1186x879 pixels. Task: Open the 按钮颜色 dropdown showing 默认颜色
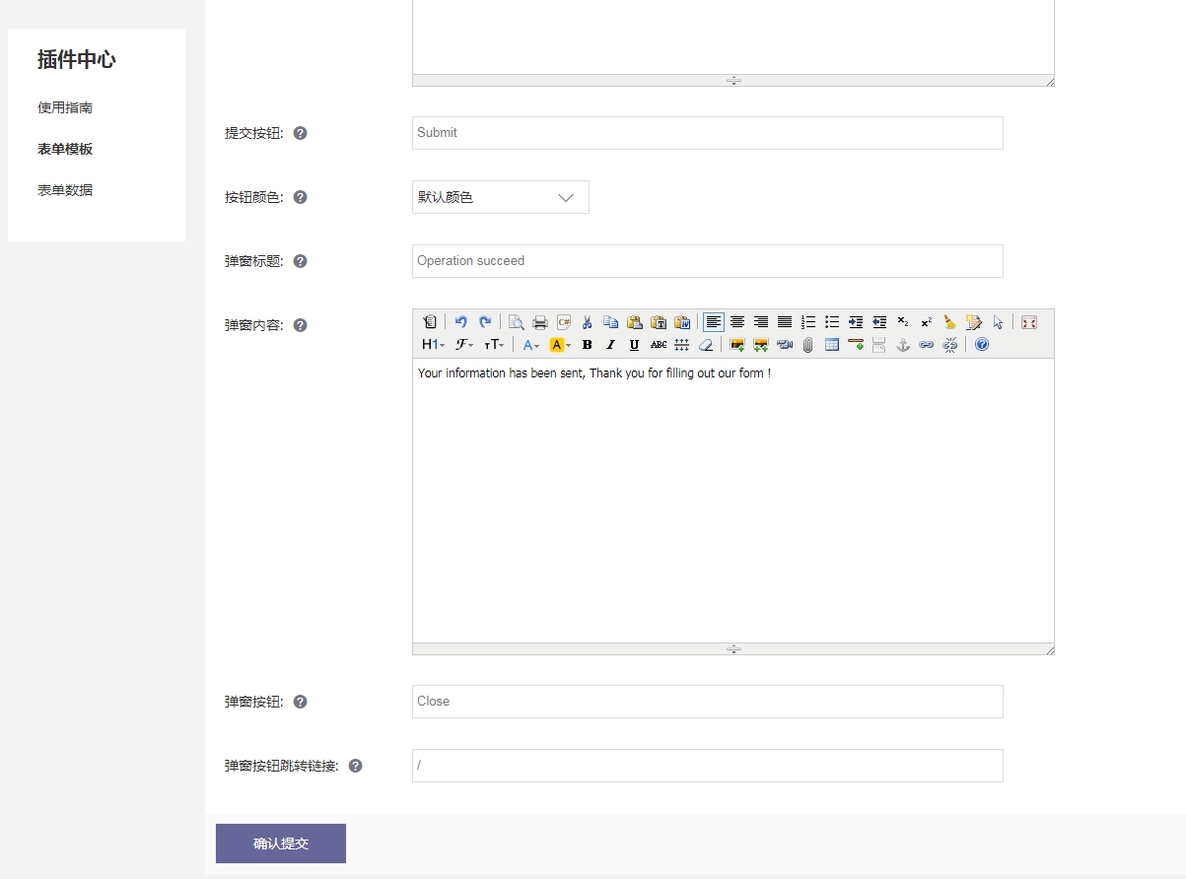(500, 197)
